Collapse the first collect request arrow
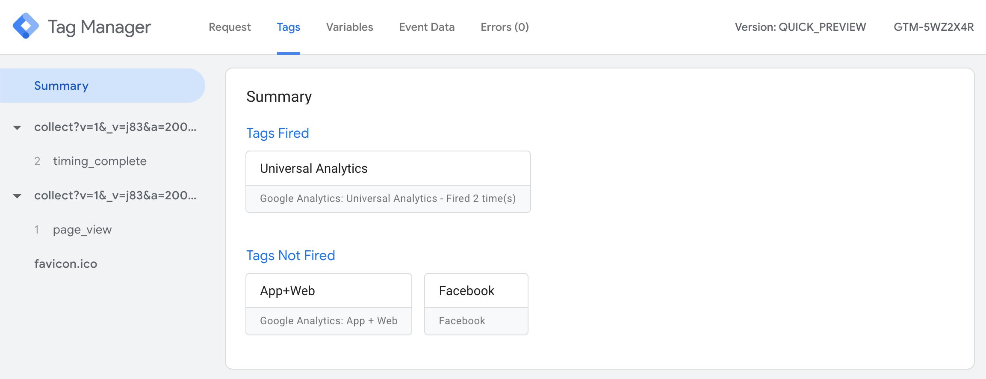This screenshot has height=379, width=986. [x=17, y=127]
